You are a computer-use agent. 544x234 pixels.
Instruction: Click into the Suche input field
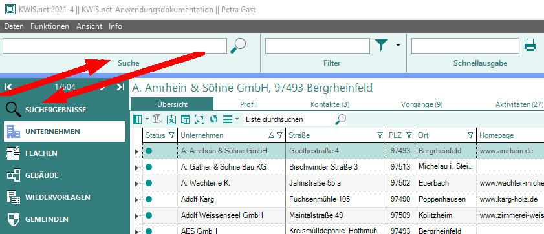[x=114, y=46]
